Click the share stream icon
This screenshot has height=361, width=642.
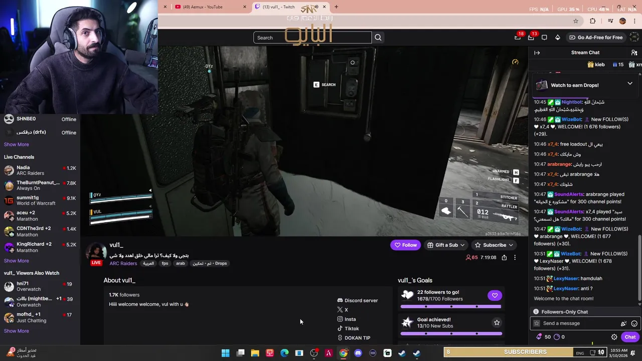point(504,258)
